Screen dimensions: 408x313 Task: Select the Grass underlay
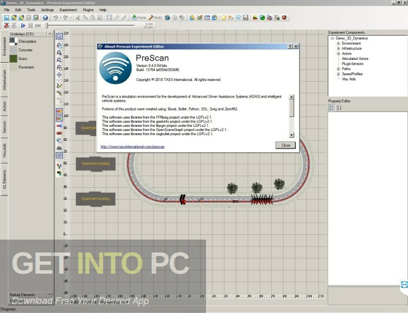tap(18, 59)
